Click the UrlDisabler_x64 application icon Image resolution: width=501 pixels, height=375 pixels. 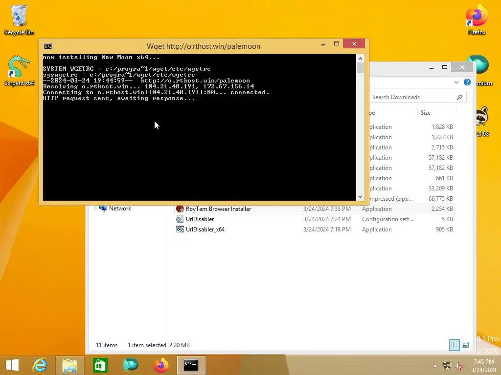(180, 229)
